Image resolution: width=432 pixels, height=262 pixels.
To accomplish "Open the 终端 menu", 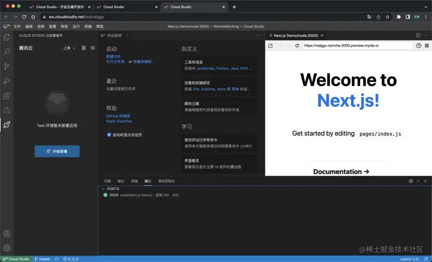I will (x=88, y=26).
